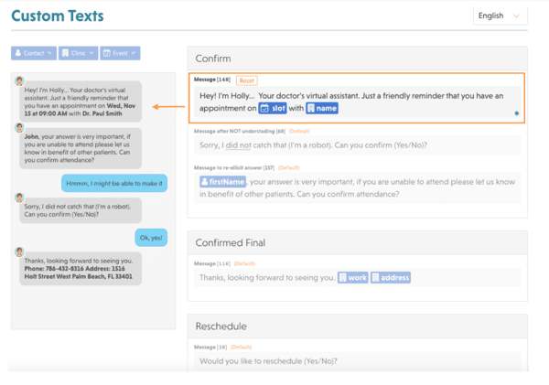This screenshot has height=385, width=549.
Task: Click the Custom Texts page title
Action: [x=58, y=16]
